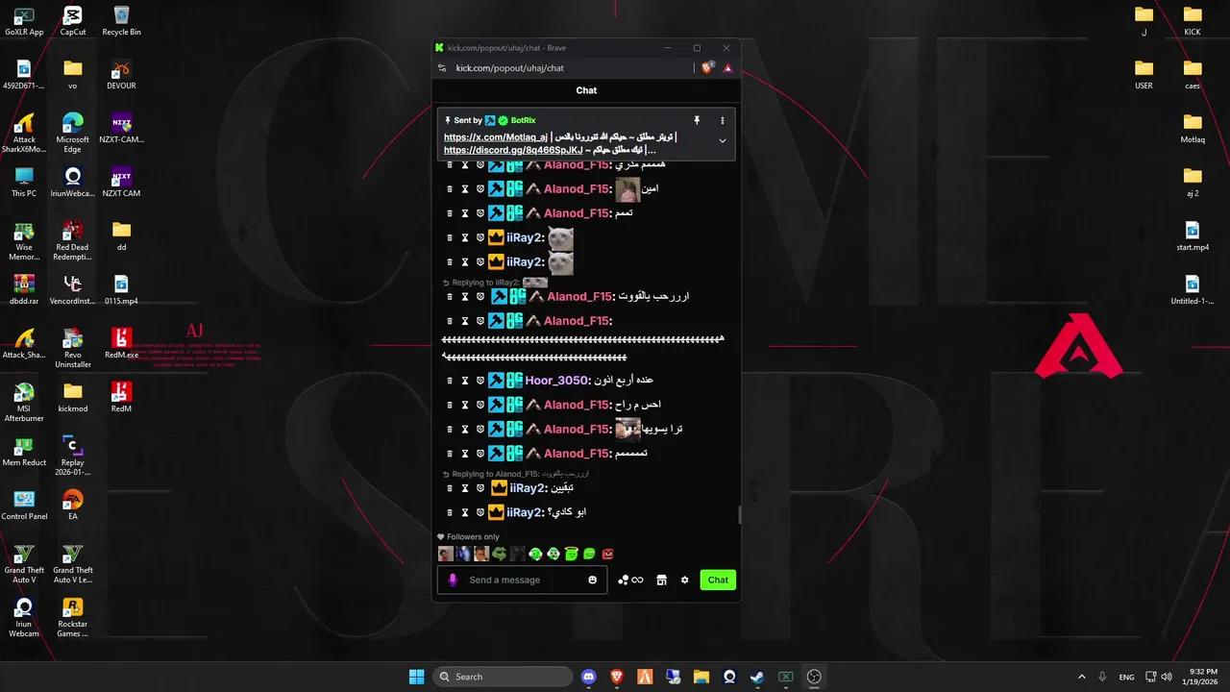
Task: Select the Motlaq folder on the desktop
Action: click(x=1193, y=129)
